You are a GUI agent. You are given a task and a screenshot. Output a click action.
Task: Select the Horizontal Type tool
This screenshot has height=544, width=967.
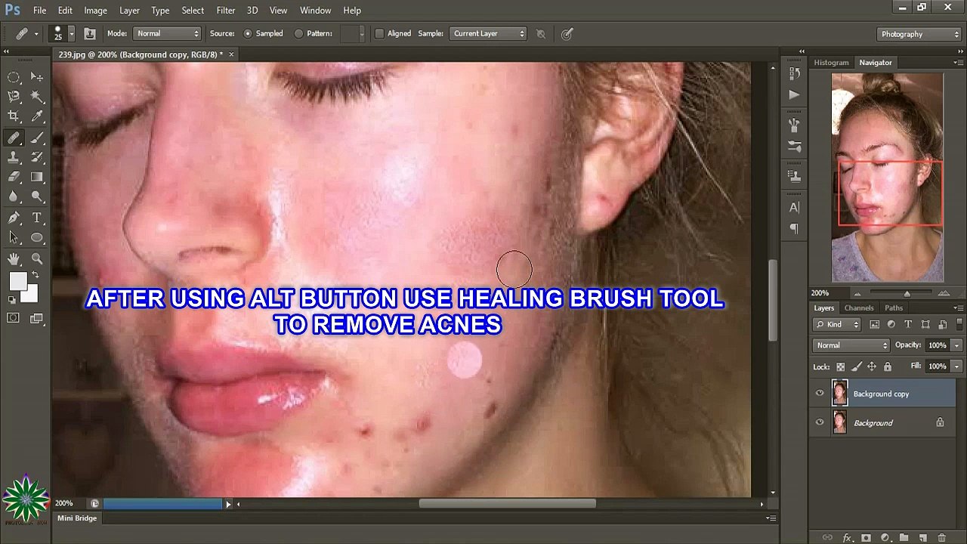click(37, 218)
